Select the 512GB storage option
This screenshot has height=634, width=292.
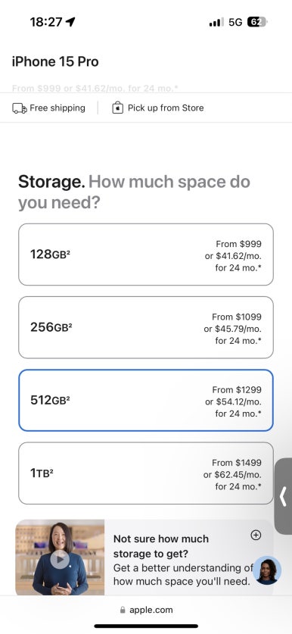pyautogui.click(x=146, y=400)
